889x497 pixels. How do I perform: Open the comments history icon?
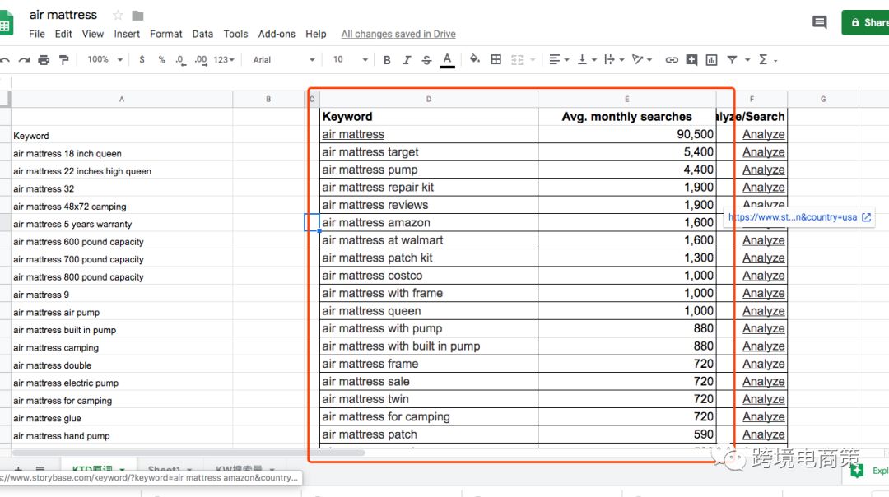pos(819,22)
